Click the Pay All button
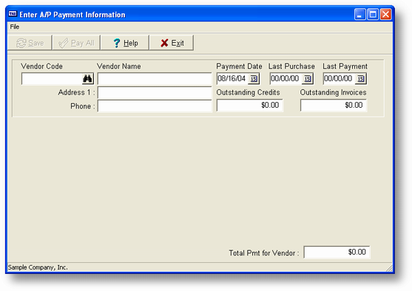This screenshot has width=412, height=291. pyautogui.click(x=76, y=43)
